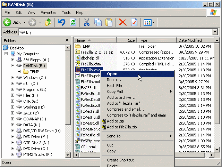The width and height of the screenshot is (222, 167).
Task: Choose Open from the context menu
Action: [x=112, y=74]
